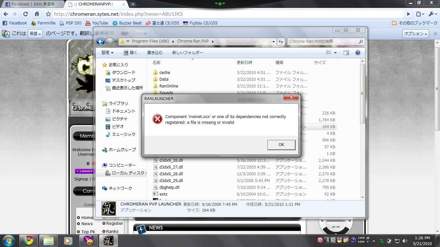The height and width of the screenshot is (247, 440).
Task: Click the Chrome Ran PVP search field
Action: pyautogui.click(x=325, y=41)
